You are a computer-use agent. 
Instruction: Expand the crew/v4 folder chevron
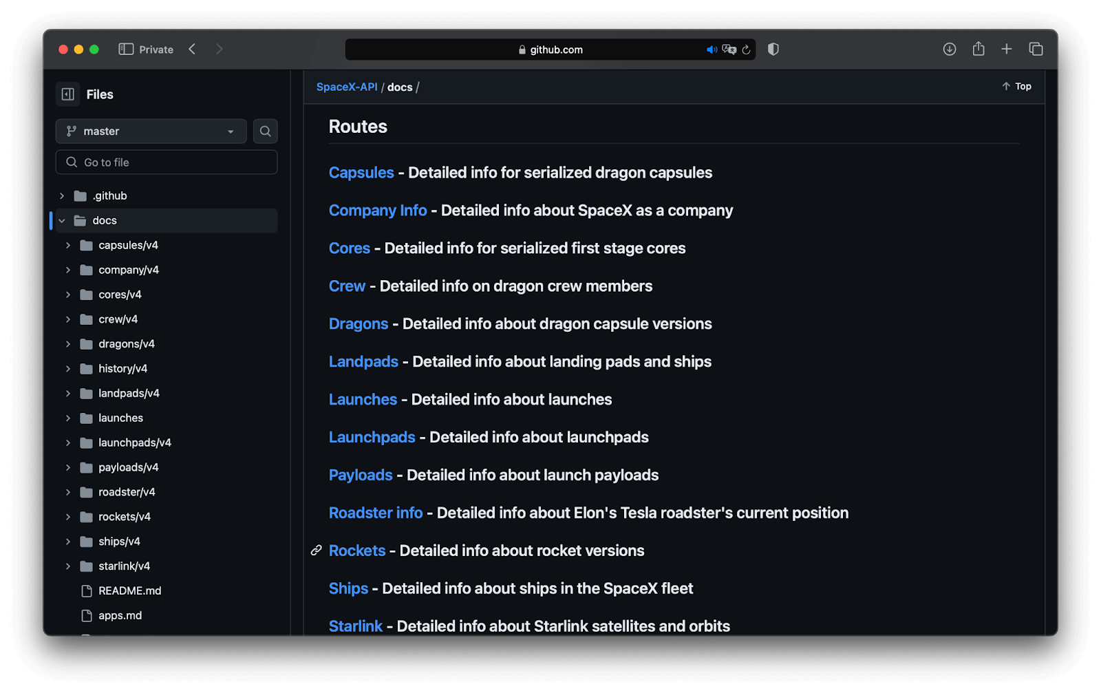coord(67,319)
